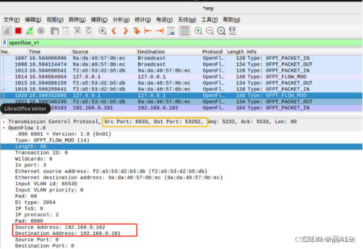Open the 编辑(E) menu
This screenshot has height=249, width=363.
(x=33, y=20)
